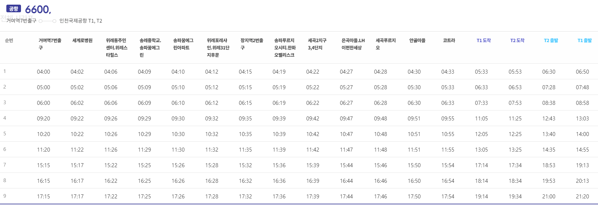Select the 10:20 departure in row 5

point(44,134)
